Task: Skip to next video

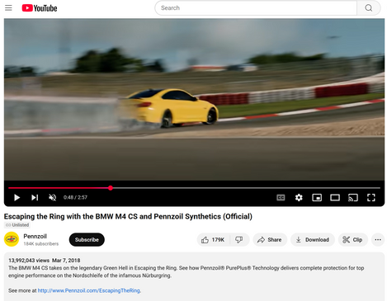Action: click(35, 197)
